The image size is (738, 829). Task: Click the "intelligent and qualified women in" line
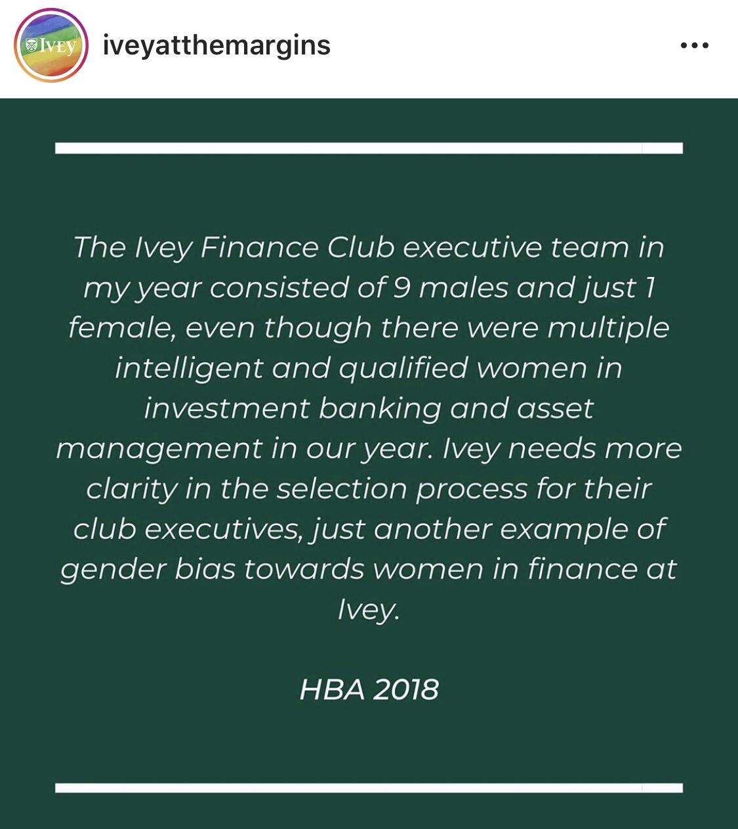(x=369, y=368)
